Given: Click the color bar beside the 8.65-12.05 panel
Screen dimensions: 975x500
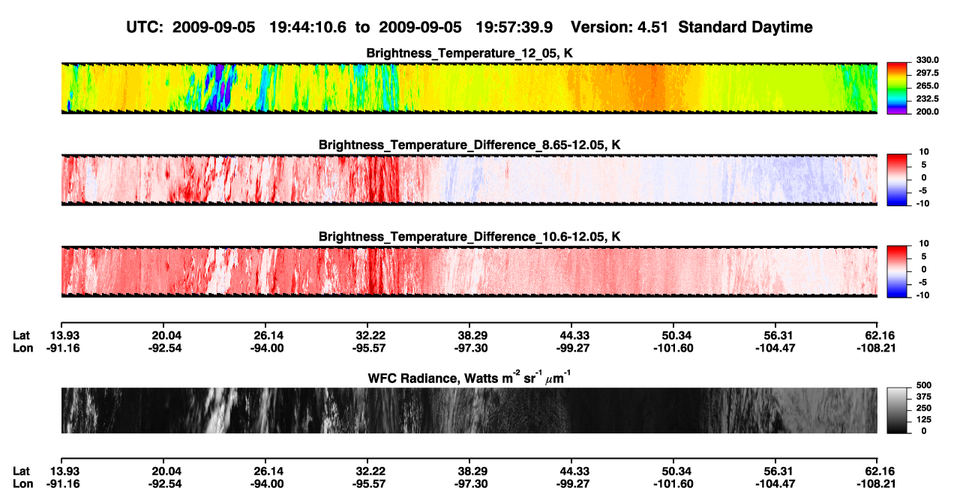Looking at the screenshot, I should pos(898,178).
